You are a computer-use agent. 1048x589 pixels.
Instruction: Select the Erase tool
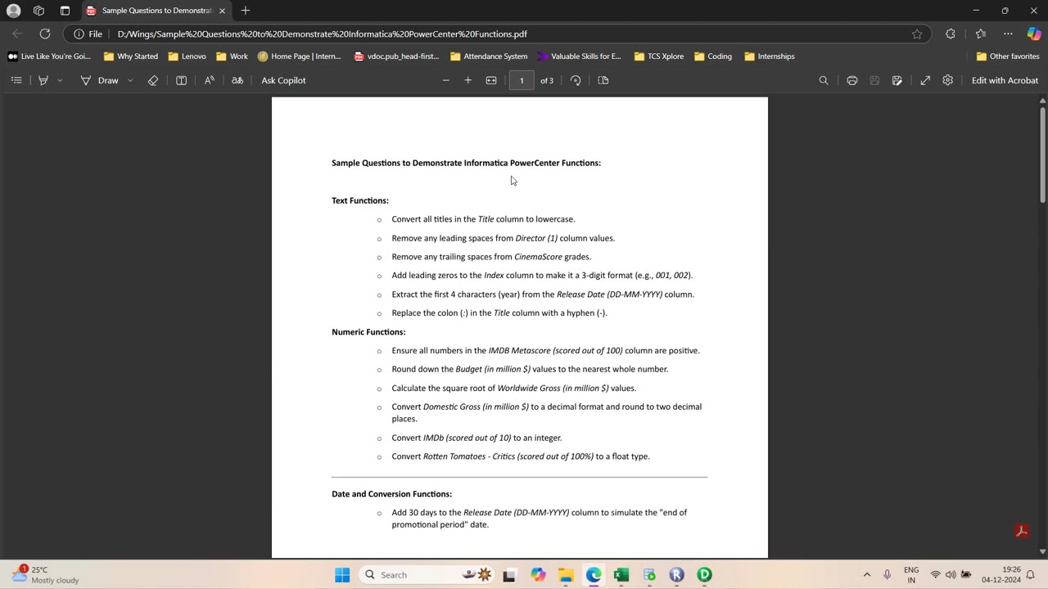coord(153,80)
